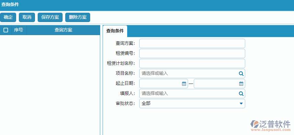Select the 租赁计划名称 input field

pyautogui.click(x=192, y=63)
